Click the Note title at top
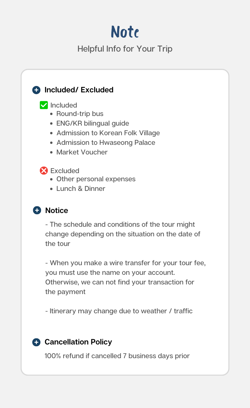The width and height of the screenshot is (250, 408). tap(125, 31)
